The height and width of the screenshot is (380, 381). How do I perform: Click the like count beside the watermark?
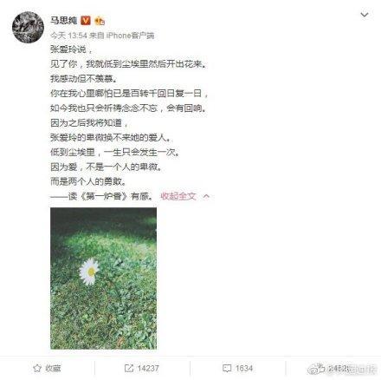point(339,369)
